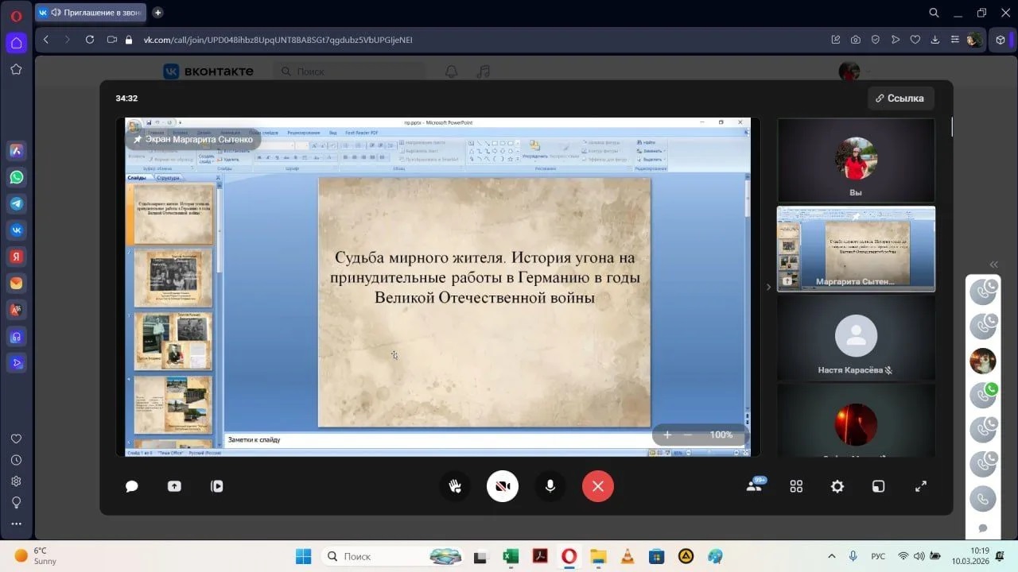
Task: Open call settings gear
Action: pos(837,486)
